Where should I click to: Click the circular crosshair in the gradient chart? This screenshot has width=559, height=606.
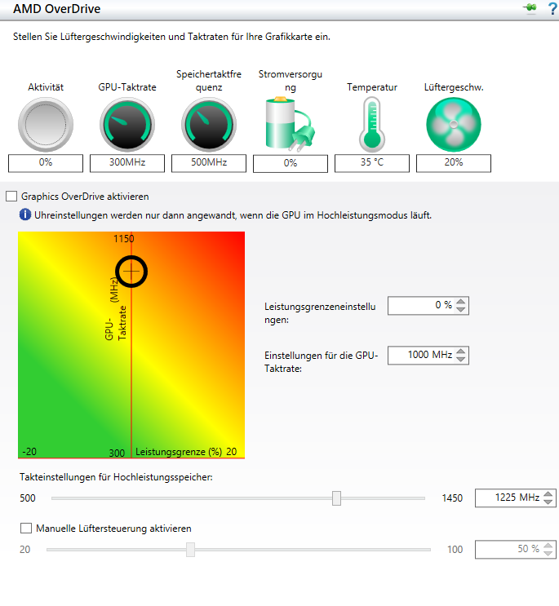(131, 272)
